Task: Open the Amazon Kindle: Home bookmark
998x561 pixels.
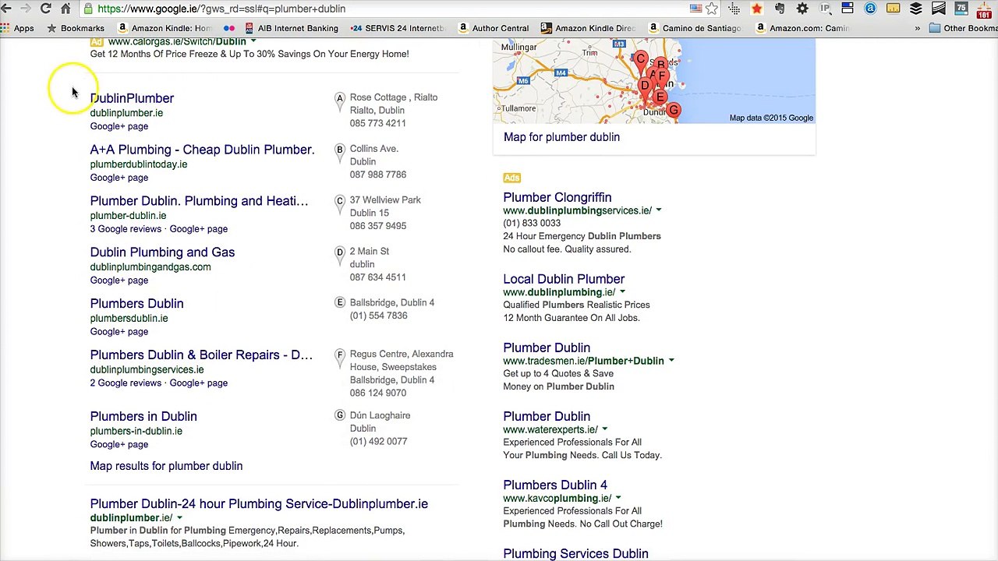Action: coord(165,28)
